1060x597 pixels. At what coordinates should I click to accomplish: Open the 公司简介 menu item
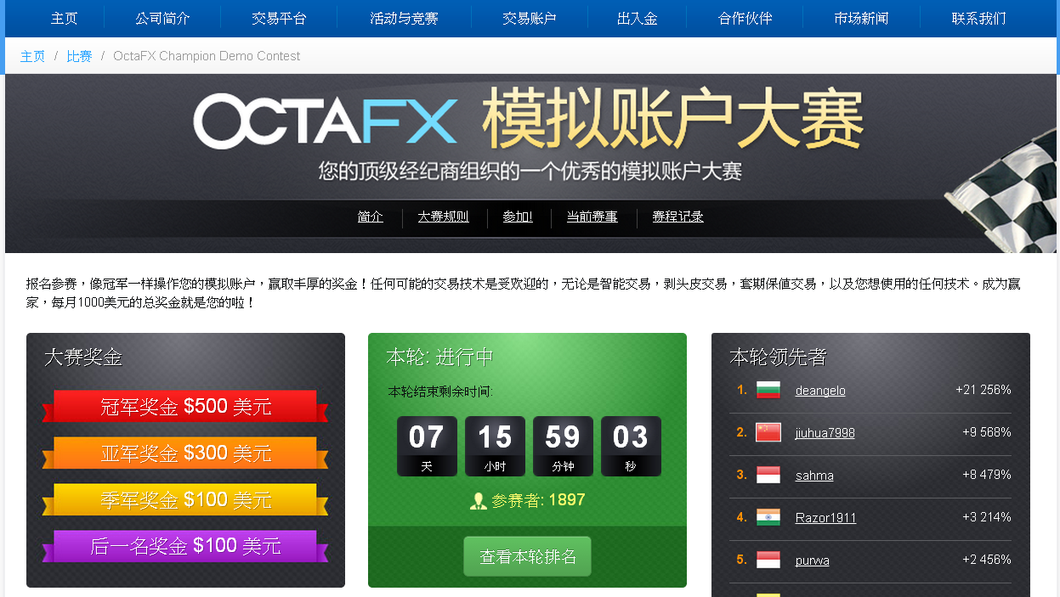coord(162,18)
